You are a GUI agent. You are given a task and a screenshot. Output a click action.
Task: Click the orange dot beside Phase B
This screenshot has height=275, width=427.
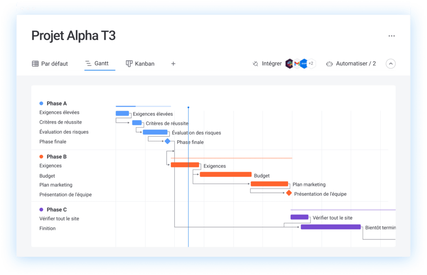(x=41, y=157)
